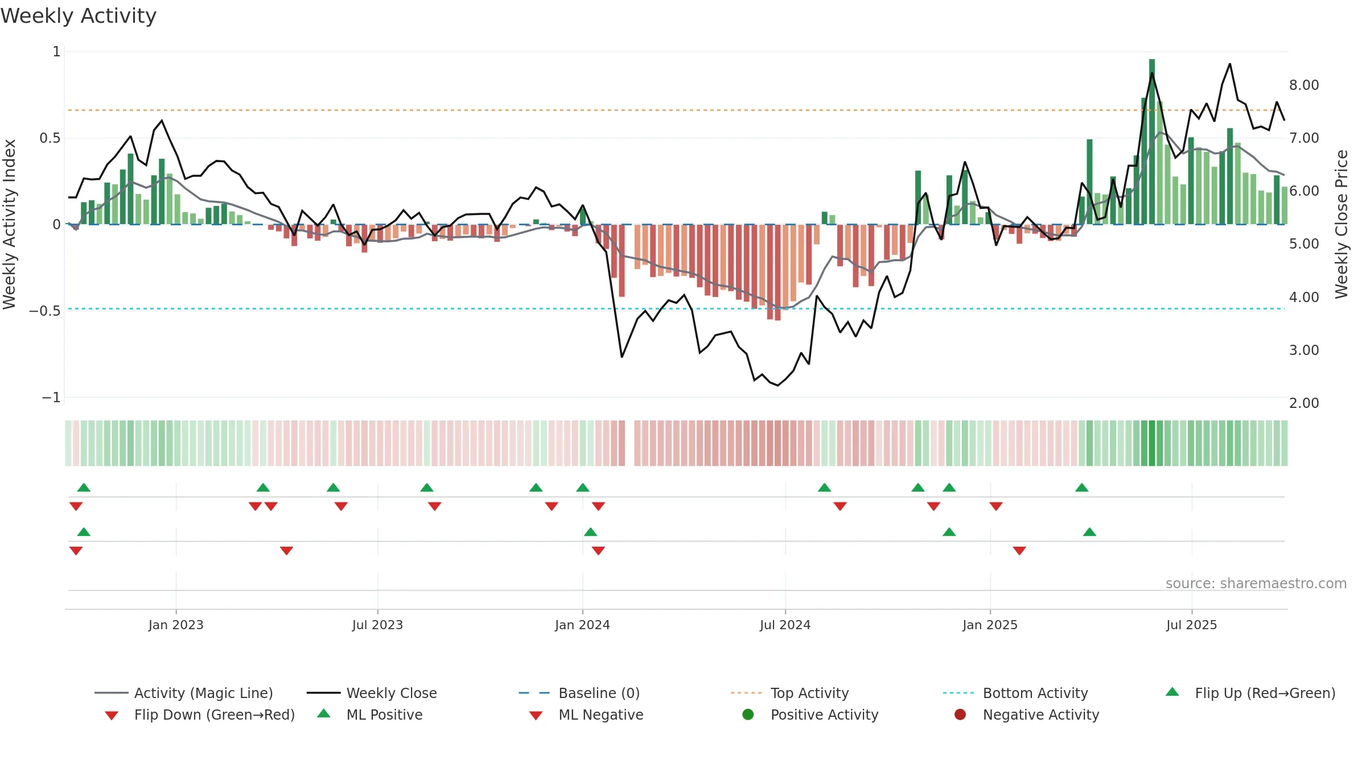The image size is (1366, 768).
Task: Click the 3.00 price axis tick
Action: pos(1304,350)
